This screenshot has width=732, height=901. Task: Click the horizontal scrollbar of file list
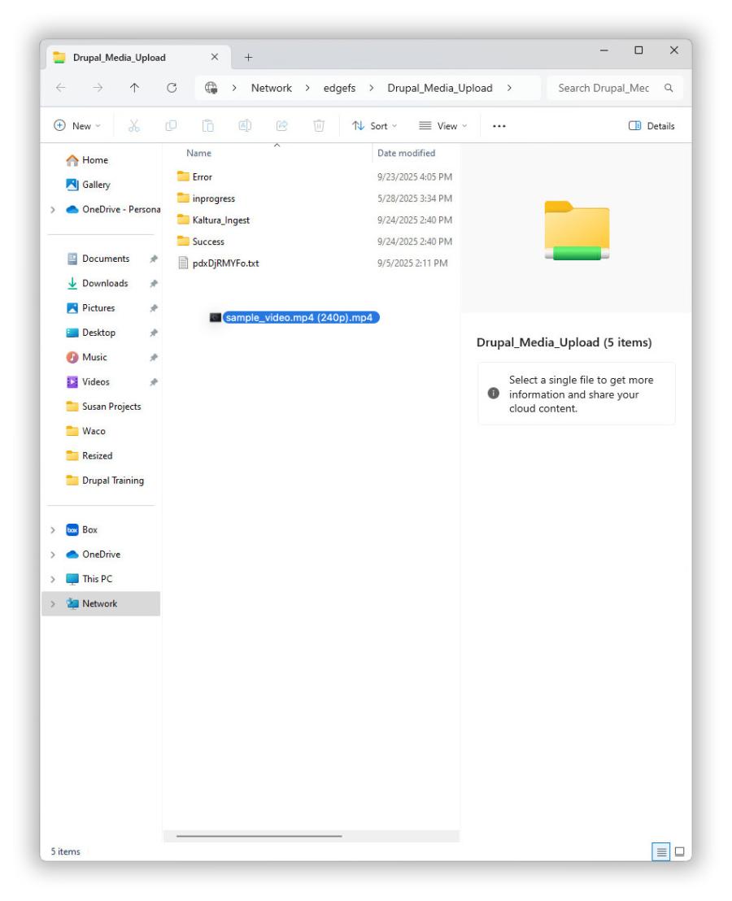259,837
